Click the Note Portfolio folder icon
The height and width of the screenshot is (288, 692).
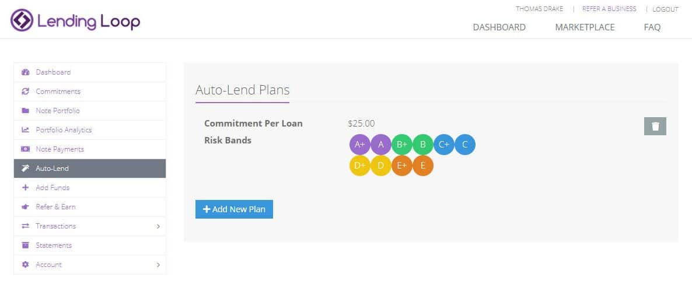coord(26,111)
